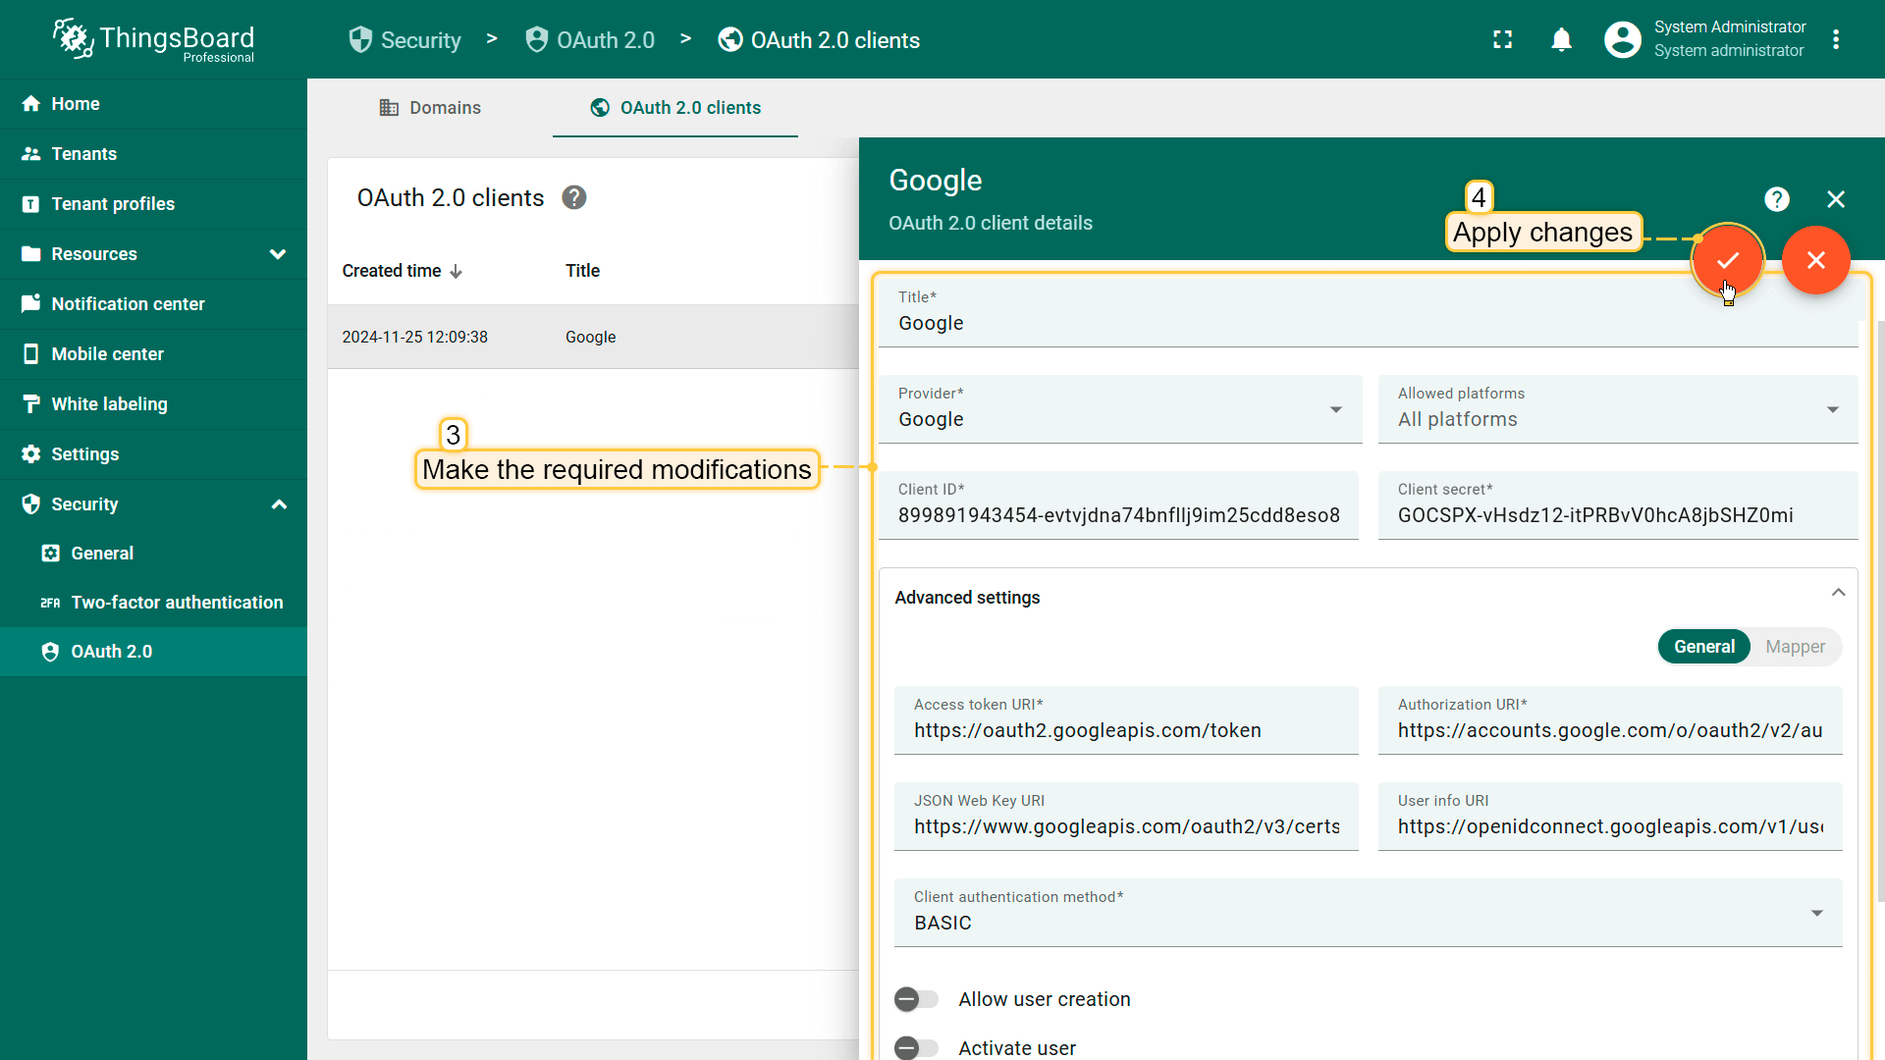Open Notification center in the sidebar
1885x1060 pixels.
coord(128,304)
